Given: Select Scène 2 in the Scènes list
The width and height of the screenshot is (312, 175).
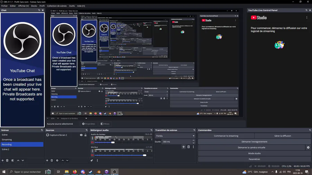Looking at the screenshot, I should (x=22, y=149).
